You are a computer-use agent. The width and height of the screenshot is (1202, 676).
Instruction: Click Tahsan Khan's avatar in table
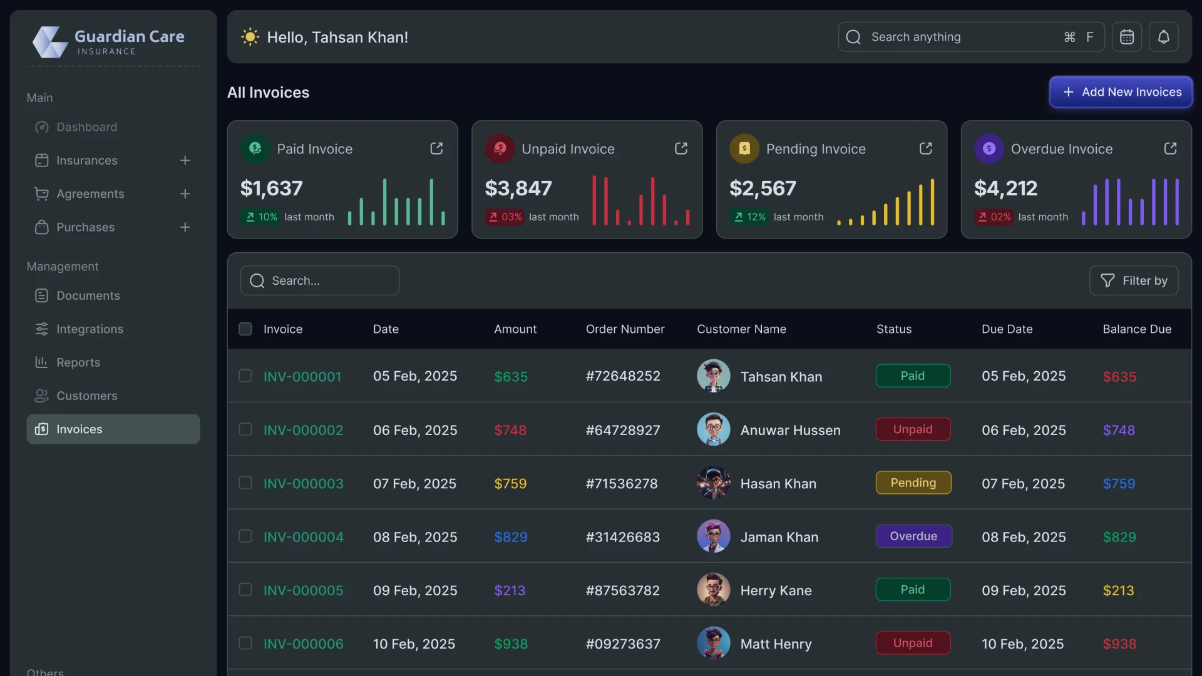click(713, 376)
